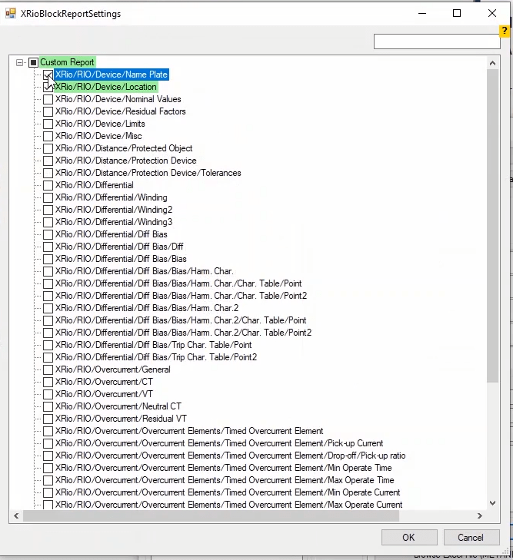
Task: Tick XRio/RIO/Differential/Winding2 checkbox
Action: click(x=48, y=210)
